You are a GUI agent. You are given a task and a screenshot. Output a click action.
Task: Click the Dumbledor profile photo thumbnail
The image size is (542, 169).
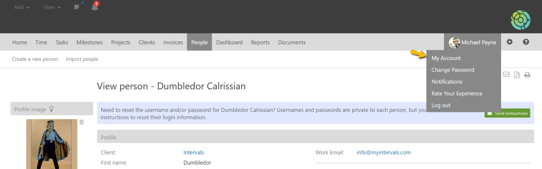(x=52, y=144)
